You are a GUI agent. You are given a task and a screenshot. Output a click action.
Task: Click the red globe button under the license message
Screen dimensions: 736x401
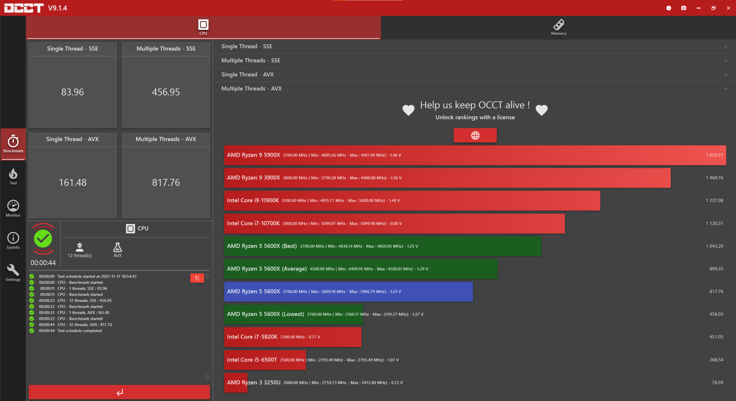pos(475,135)
